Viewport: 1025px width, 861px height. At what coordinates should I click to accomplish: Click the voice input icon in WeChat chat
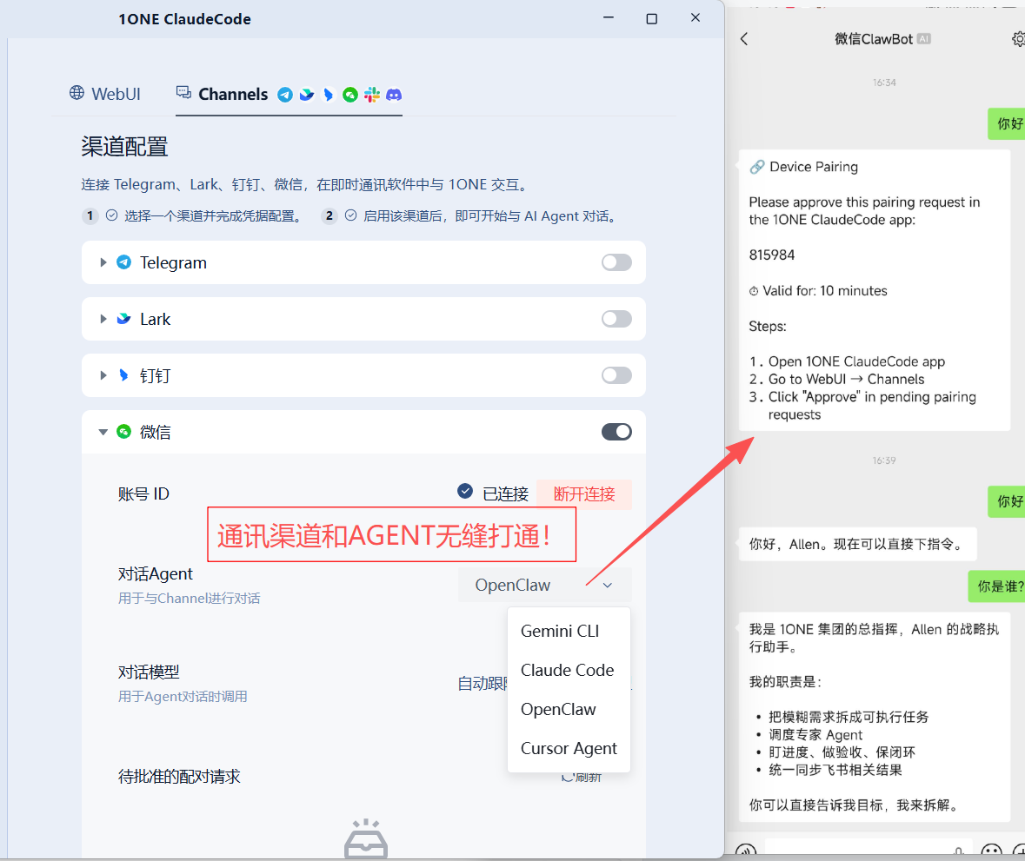pyautogui.click(x=746, y=851)
